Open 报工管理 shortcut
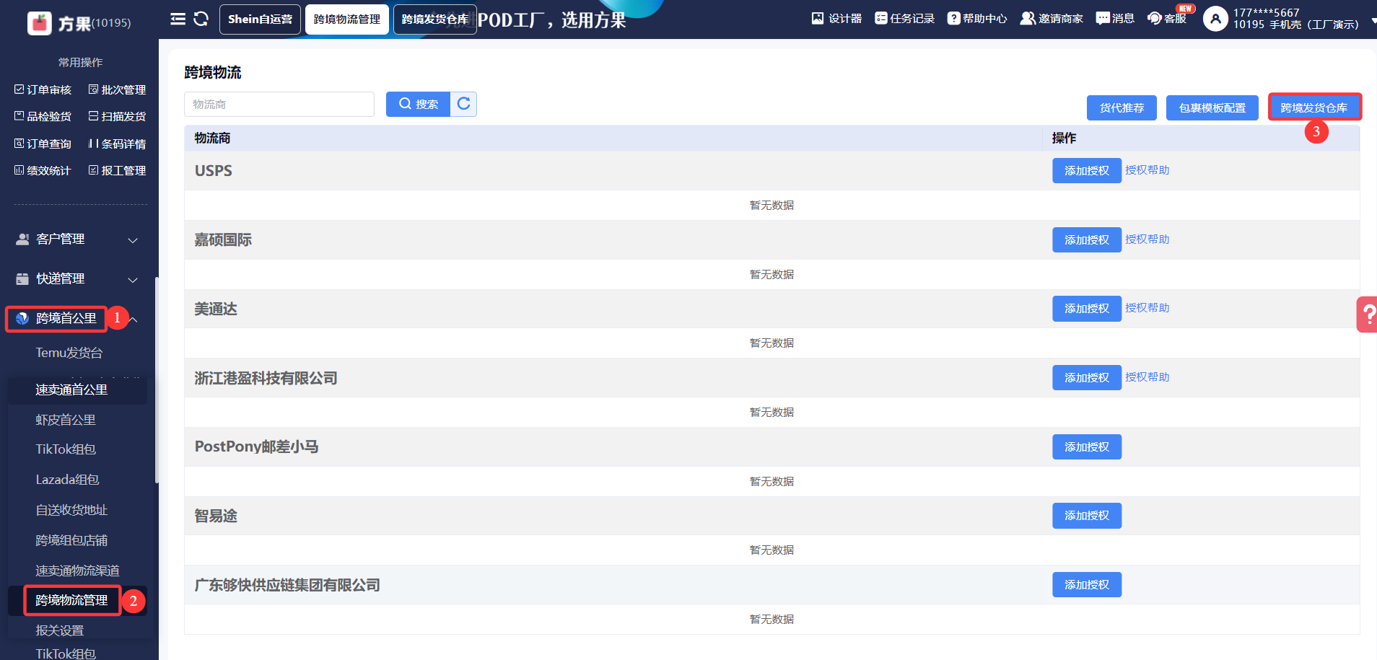 [117, 170]
